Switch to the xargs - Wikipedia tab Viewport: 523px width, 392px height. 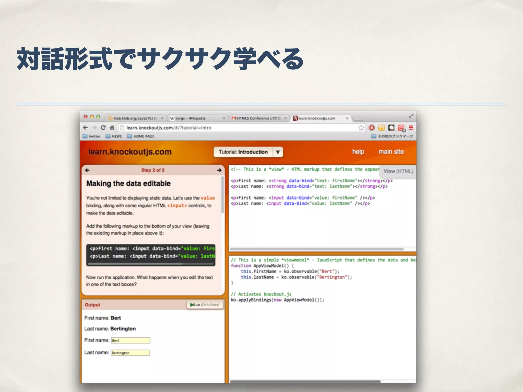tap(190, 118)
